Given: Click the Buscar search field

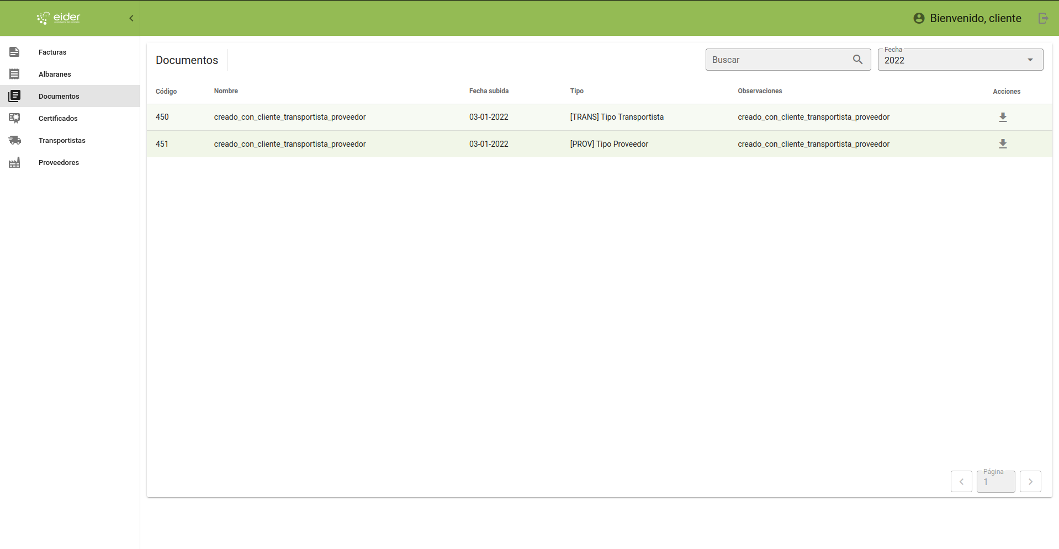Looking at the screenshot, I should coord(779,60).
